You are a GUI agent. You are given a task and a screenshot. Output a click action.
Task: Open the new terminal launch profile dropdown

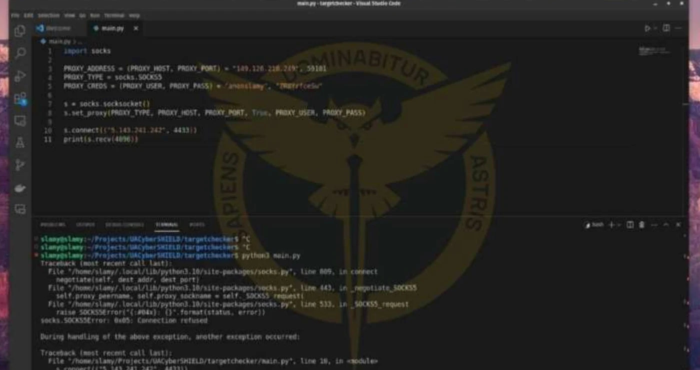(619, 225)
